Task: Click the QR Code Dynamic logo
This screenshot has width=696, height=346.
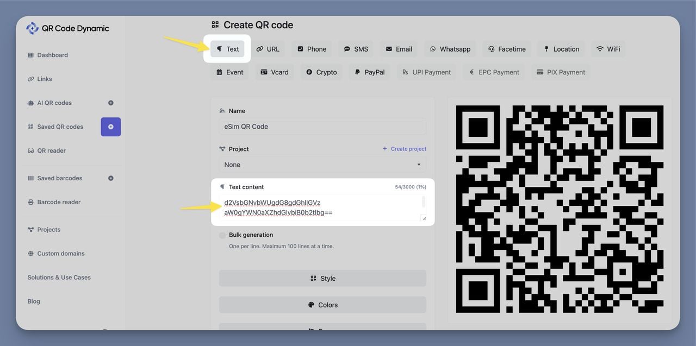Action: tap(67, 29)
